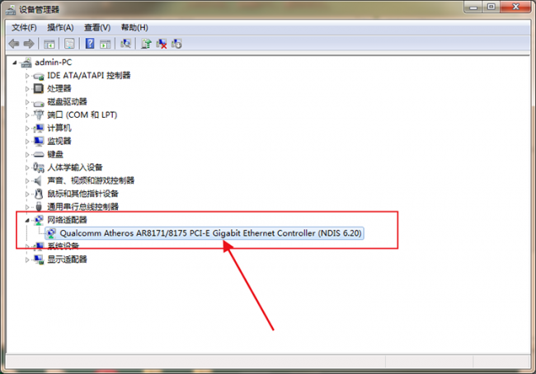Click the Update driver software icon

click(146, 44)
